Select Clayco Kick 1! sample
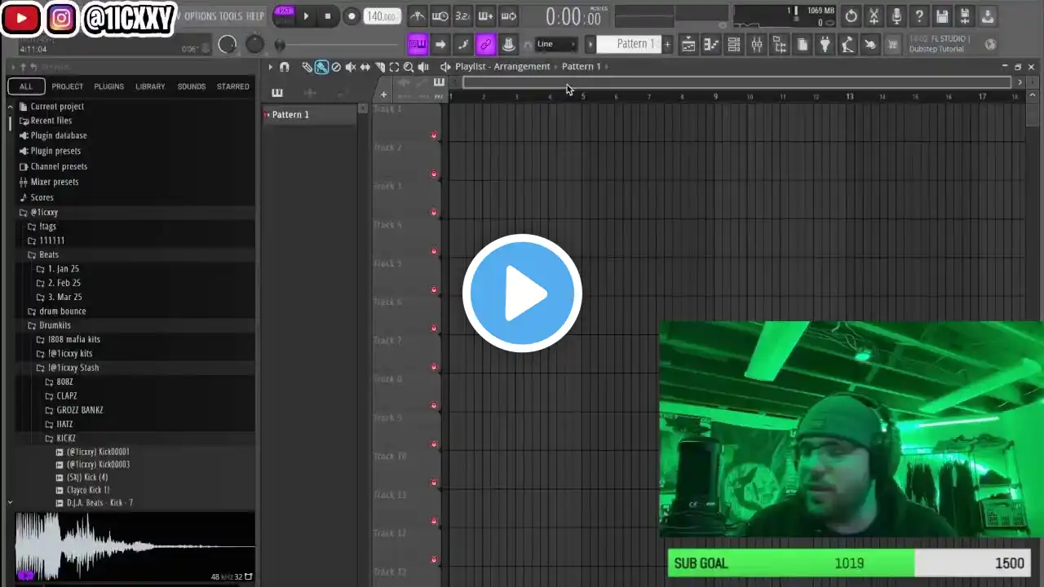The height and width of the screenshot is (587, 1044). click(x=82, y=490)
